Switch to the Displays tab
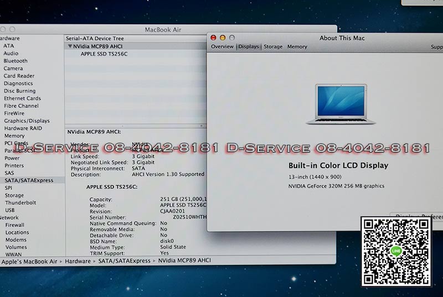Screen dimensions: 443x297 (248, 46)
